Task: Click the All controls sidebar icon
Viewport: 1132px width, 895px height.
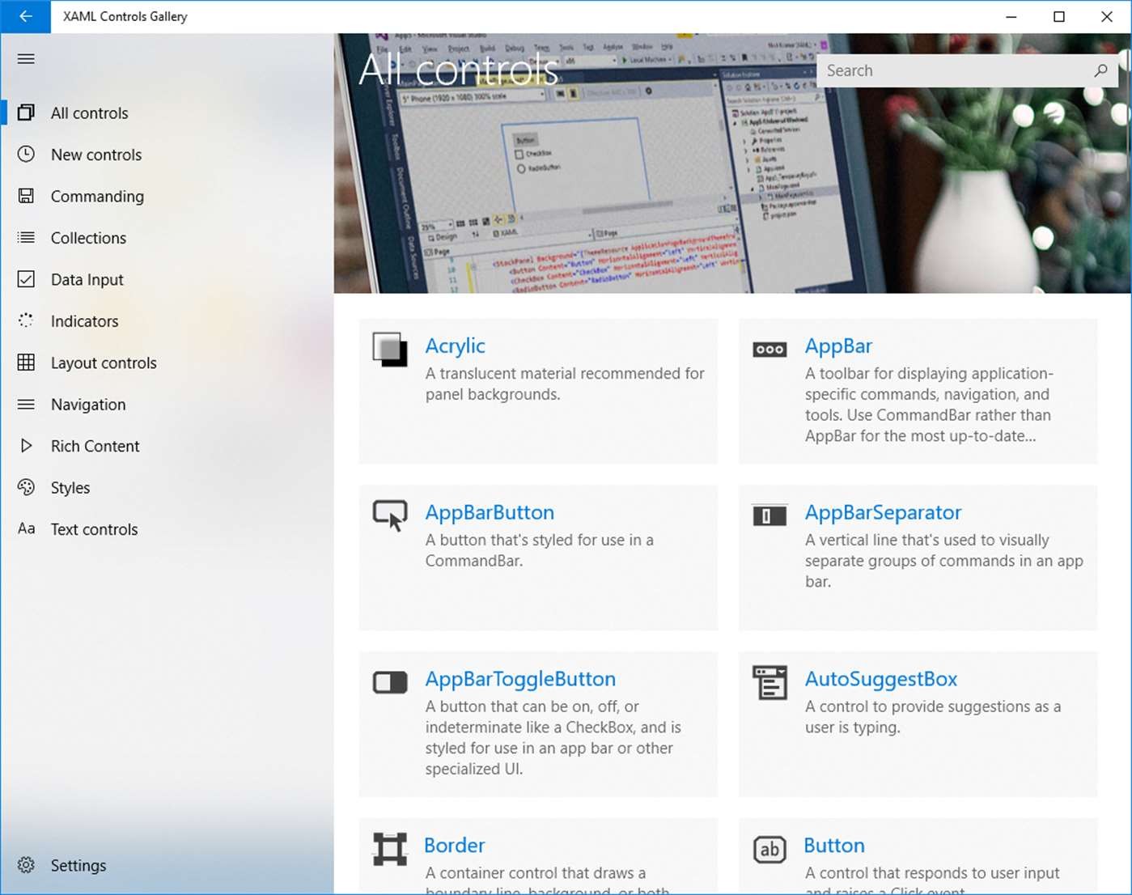Action: [26, 112]
